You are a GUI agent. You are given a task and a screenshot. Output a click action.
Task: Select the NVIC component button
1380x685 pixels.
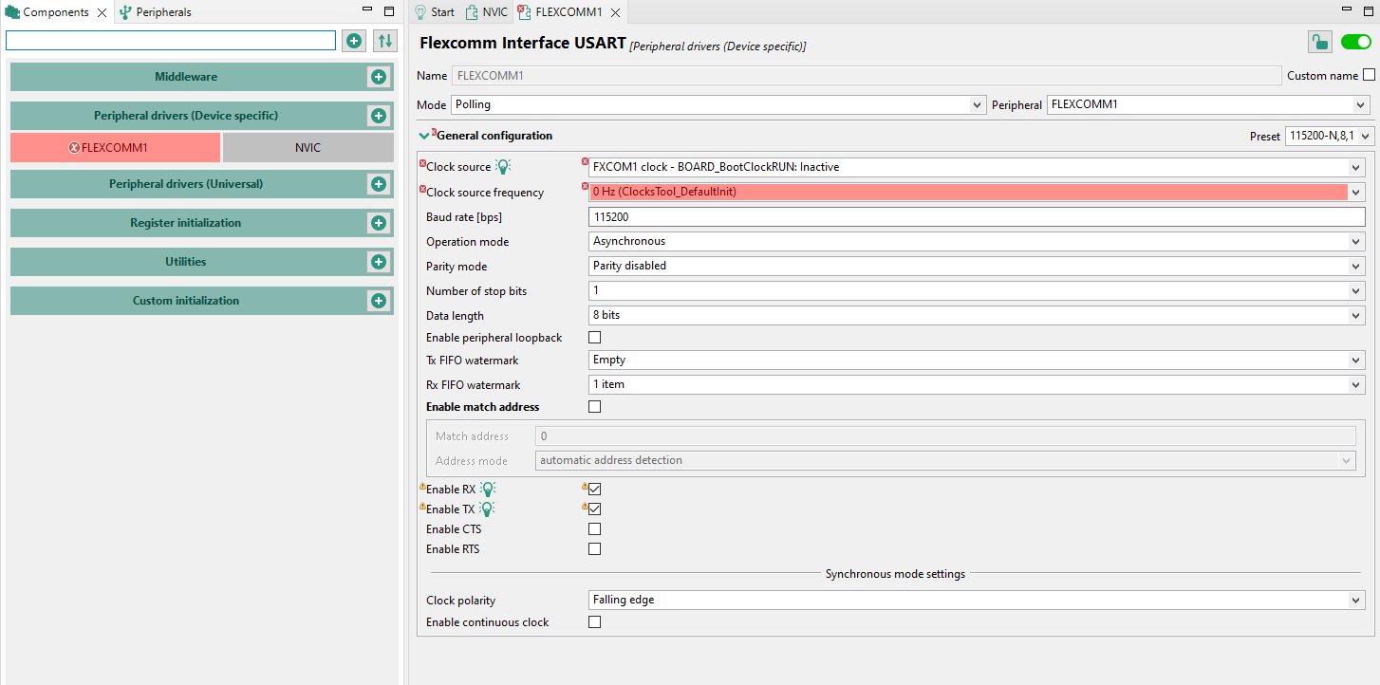coord(308,148)
